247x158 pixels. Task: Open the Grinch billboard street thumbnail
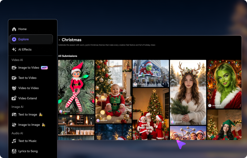151,73
